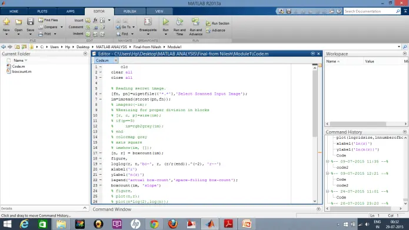The image size is (409, 230).
Task: Expand the Find dropdown arrow
Action: [132, 34]
